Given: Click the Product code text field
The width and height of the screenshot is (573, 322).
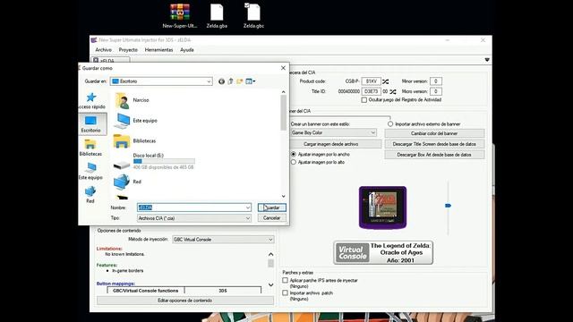Looking at the screenshot, I should tap(372, 81).
